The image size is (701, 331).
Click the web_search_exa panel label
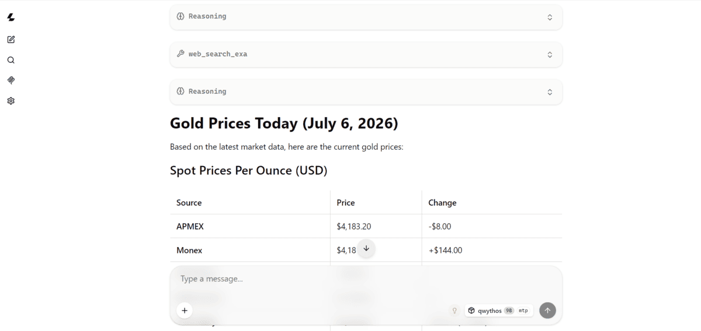(218, 54)
